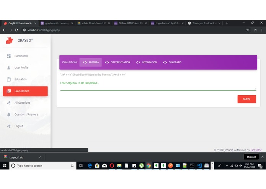The image size is (266, 189).
Task: Open File Explorer from taskbar
Action: point(119,166)
